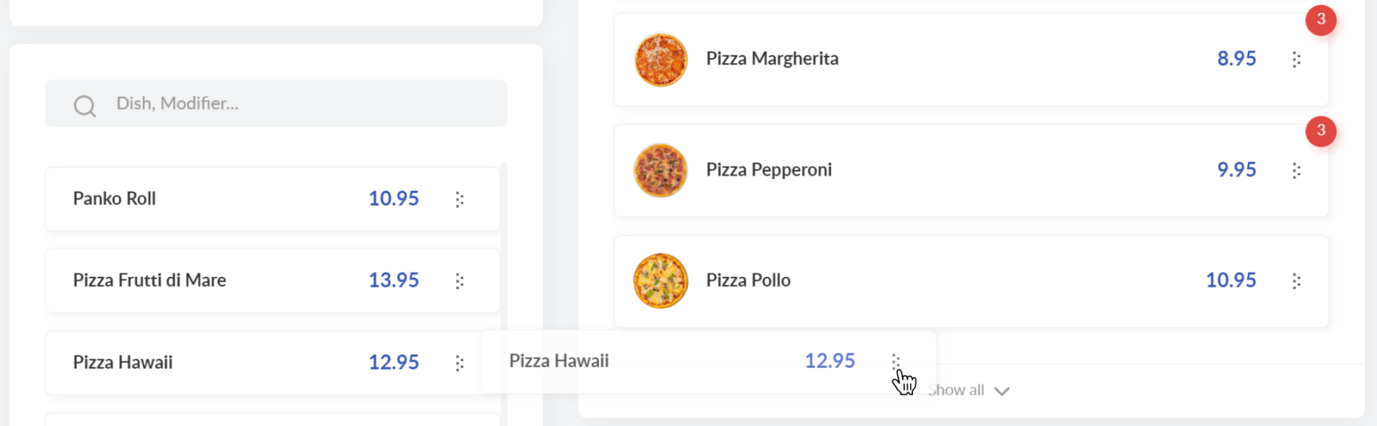Screen dimensions: 1377x426
Task: Click drag handle on left Pizza Hawaii card
Action: tap(460, 363)
